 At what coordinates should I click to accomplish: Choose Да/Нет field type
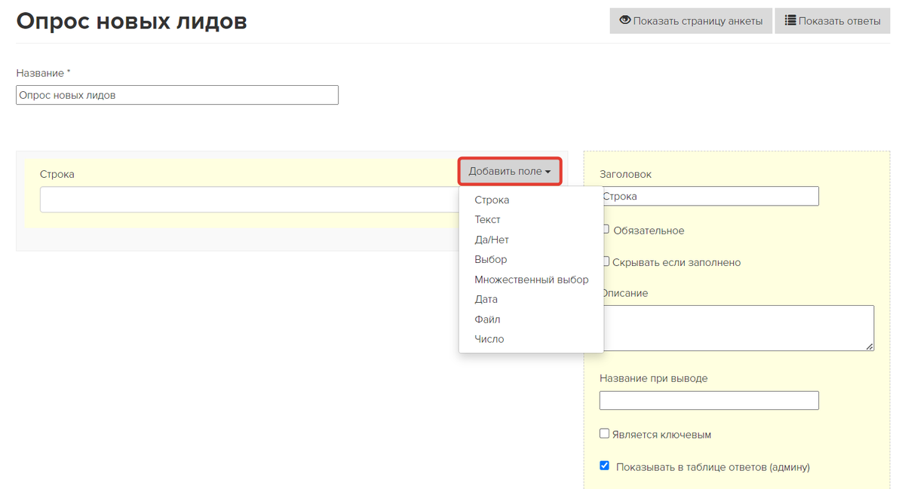click(x=492, y=240)
